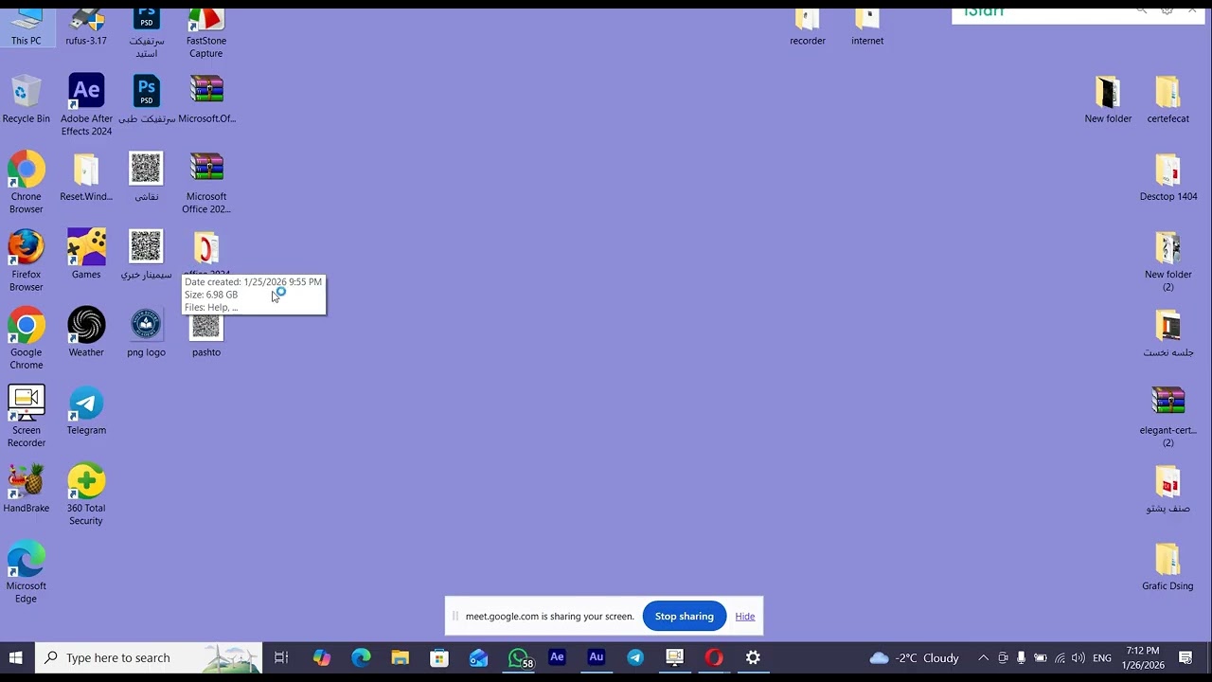Screen dimensions: 1212x682
Task: Open the weather widget showing -2°C Cloudy
Action: (915, 657)
